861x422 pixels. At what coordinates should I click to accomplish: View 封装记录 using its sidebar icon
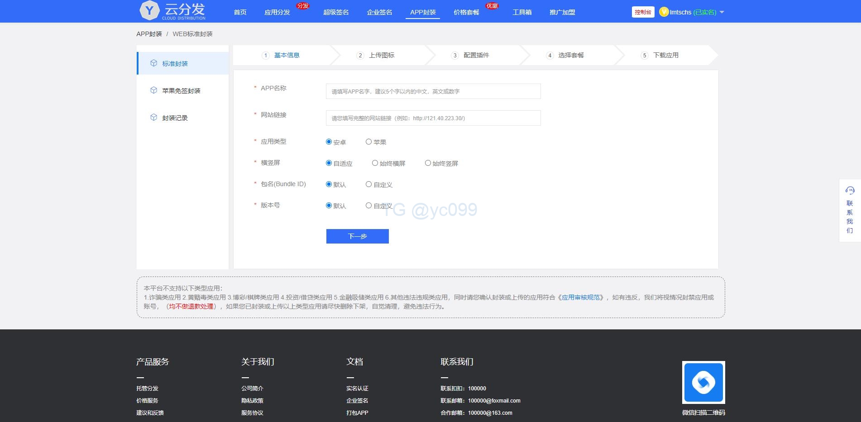[153, 117]
